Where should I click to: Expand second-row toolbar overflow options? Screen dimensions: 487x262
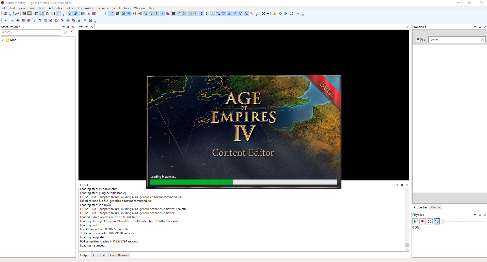pyautogui.click(x=95, y=22)
